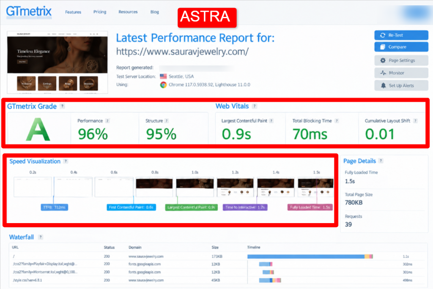Click help icon beside GTmetrix Grade
The width and height of the screenshot is (433, 289).
(63, 106)
